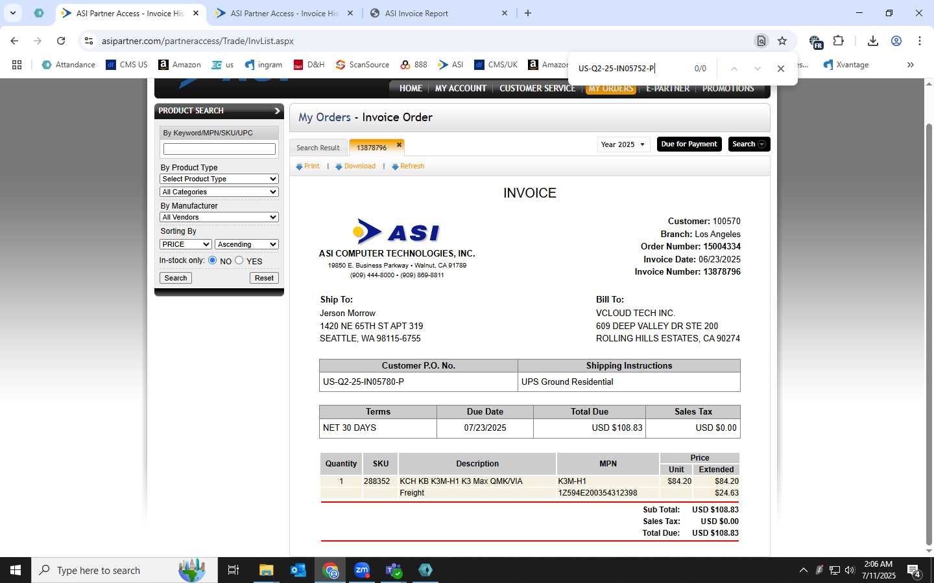Screen dimensions: 934x583
Task: Open the page search lens icon in address bar
Action: coord(761,41)
